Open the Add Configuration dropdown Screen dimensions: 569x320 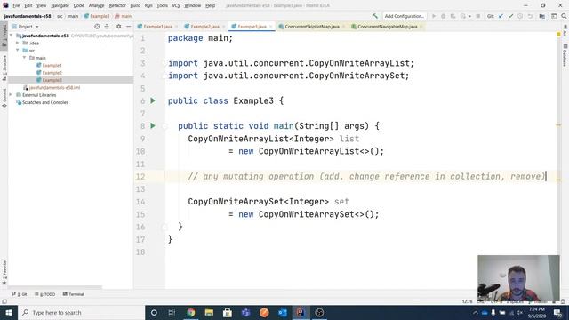click(405, 16)
